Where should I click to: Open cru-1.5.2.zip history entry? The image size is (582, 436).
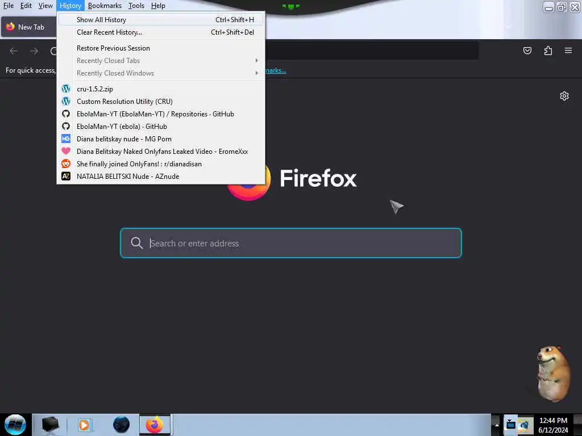161,89
